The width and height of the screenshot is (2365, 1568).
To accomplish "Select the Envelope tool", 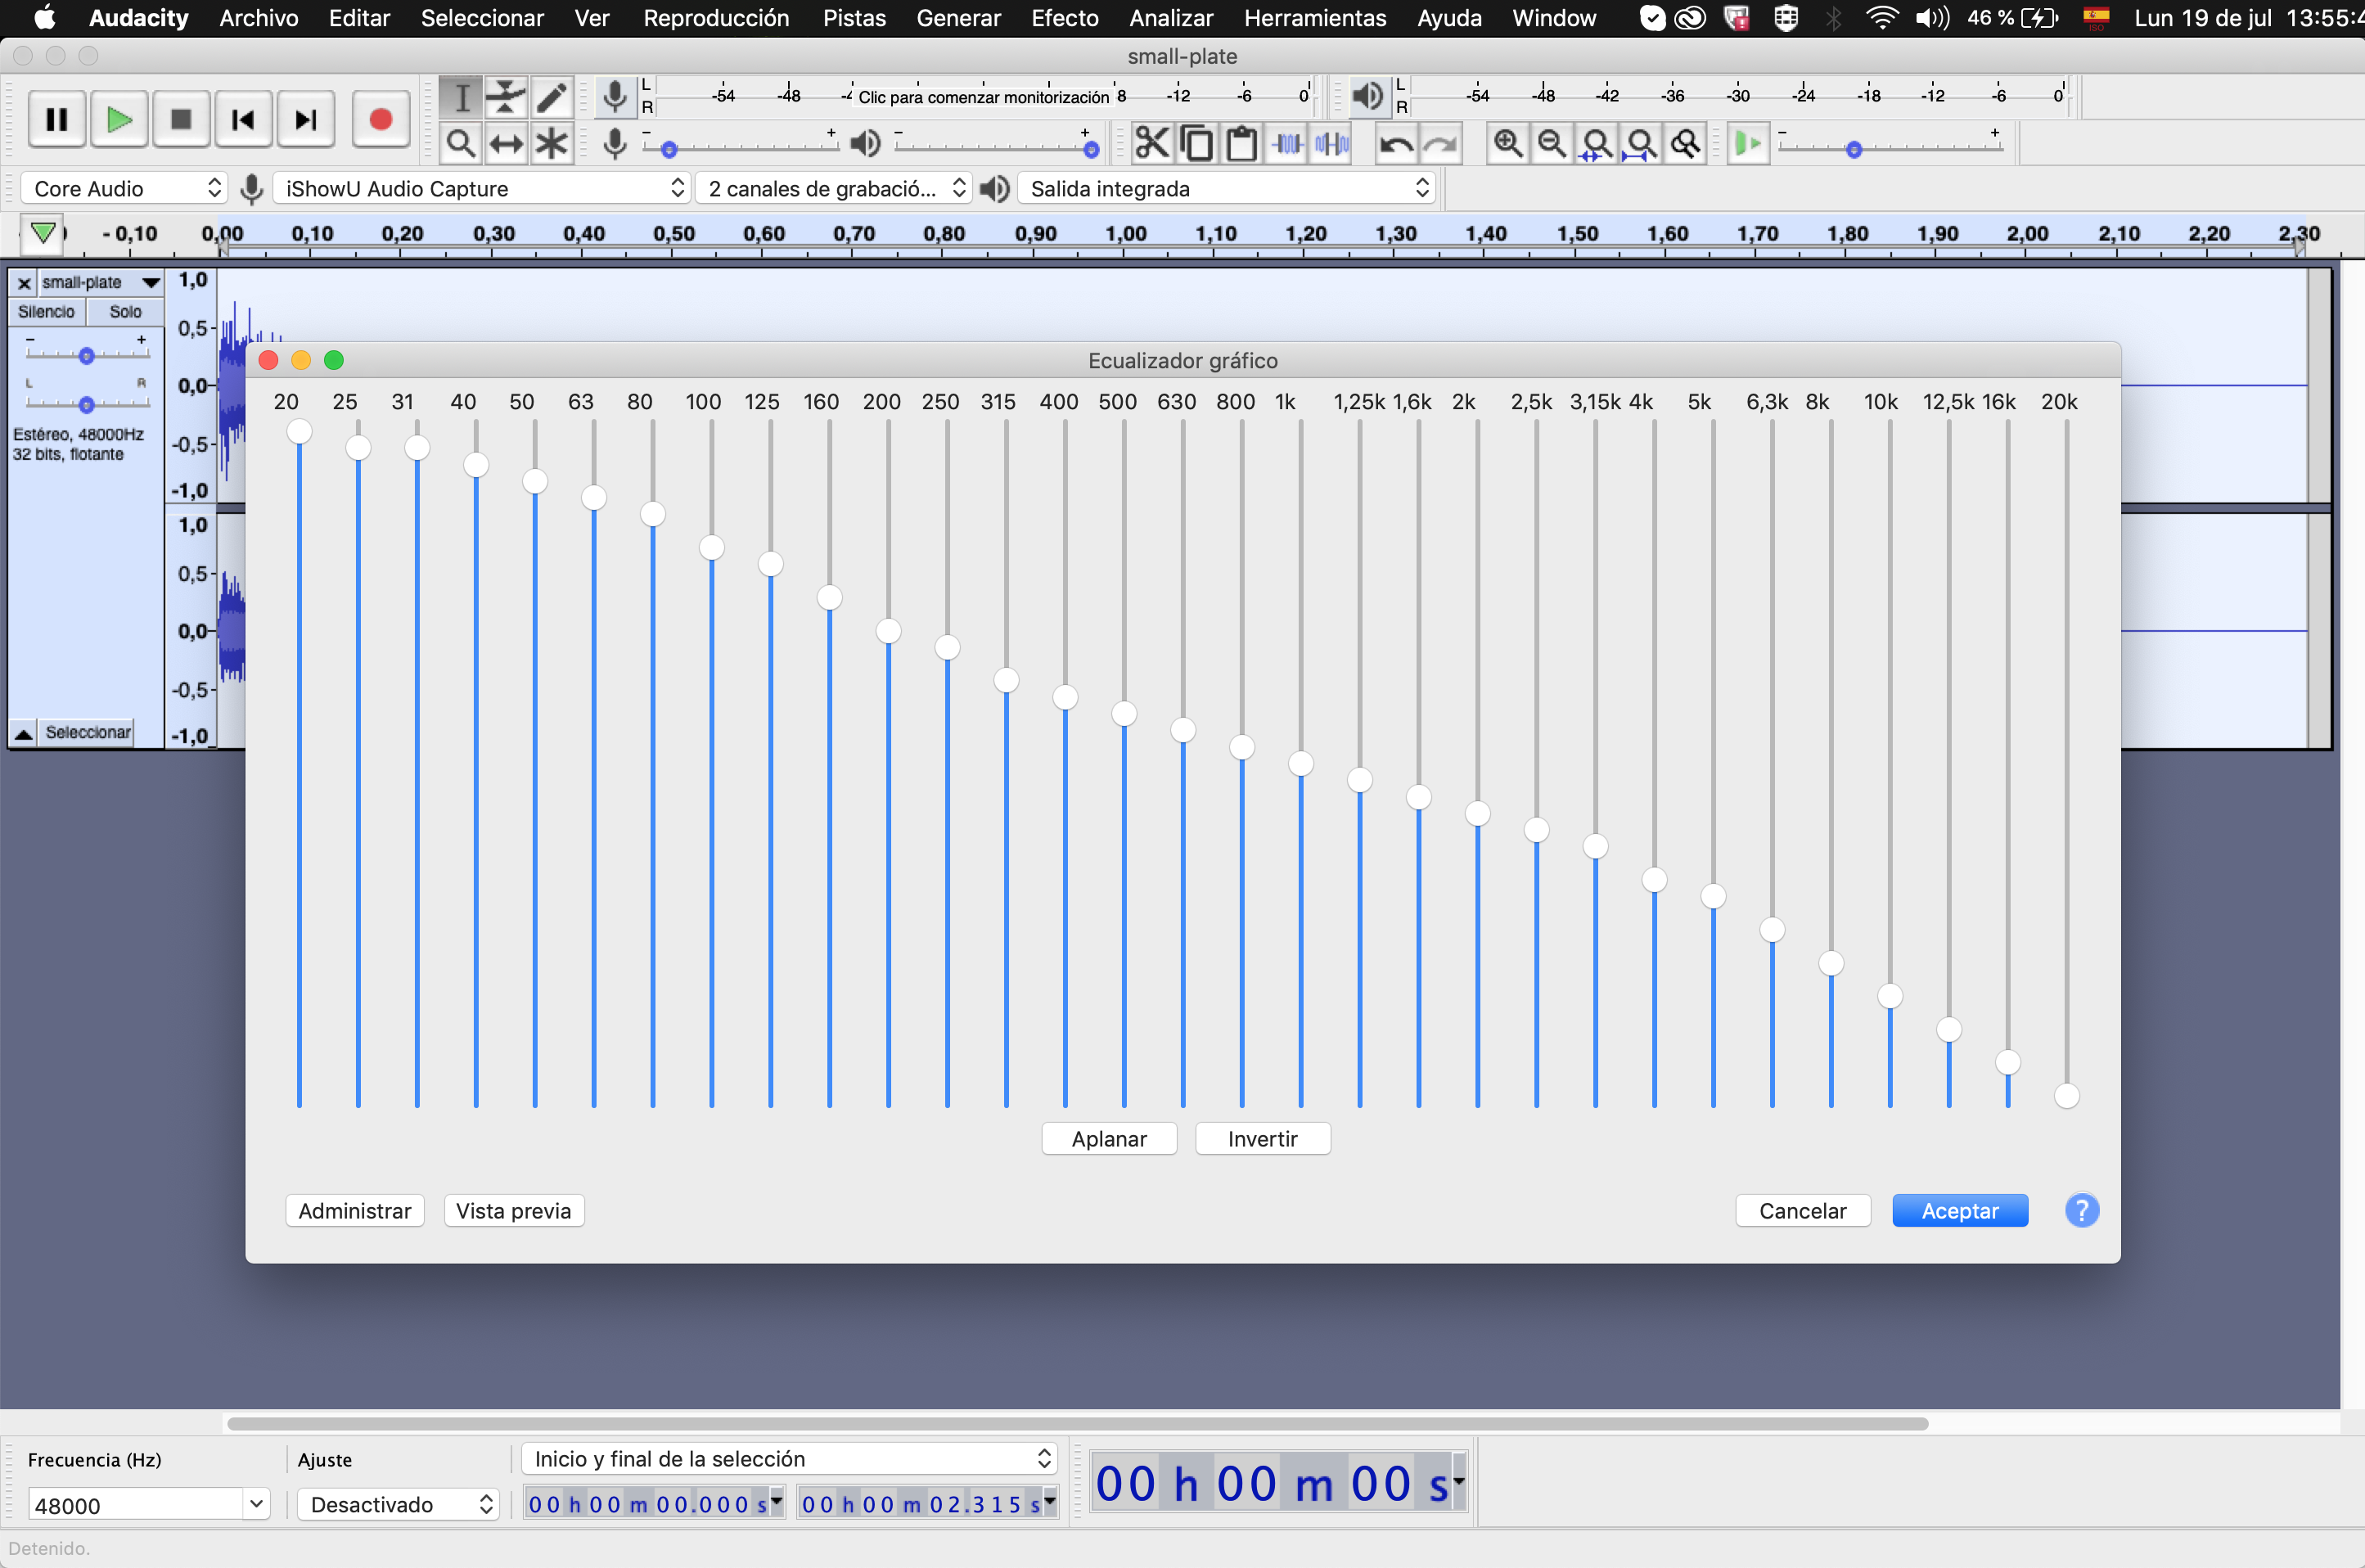I will tap(506, 97).
